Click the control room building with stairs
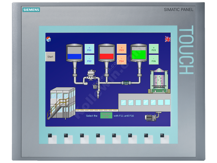Screen dimensions: 217x163 point(60,103)
